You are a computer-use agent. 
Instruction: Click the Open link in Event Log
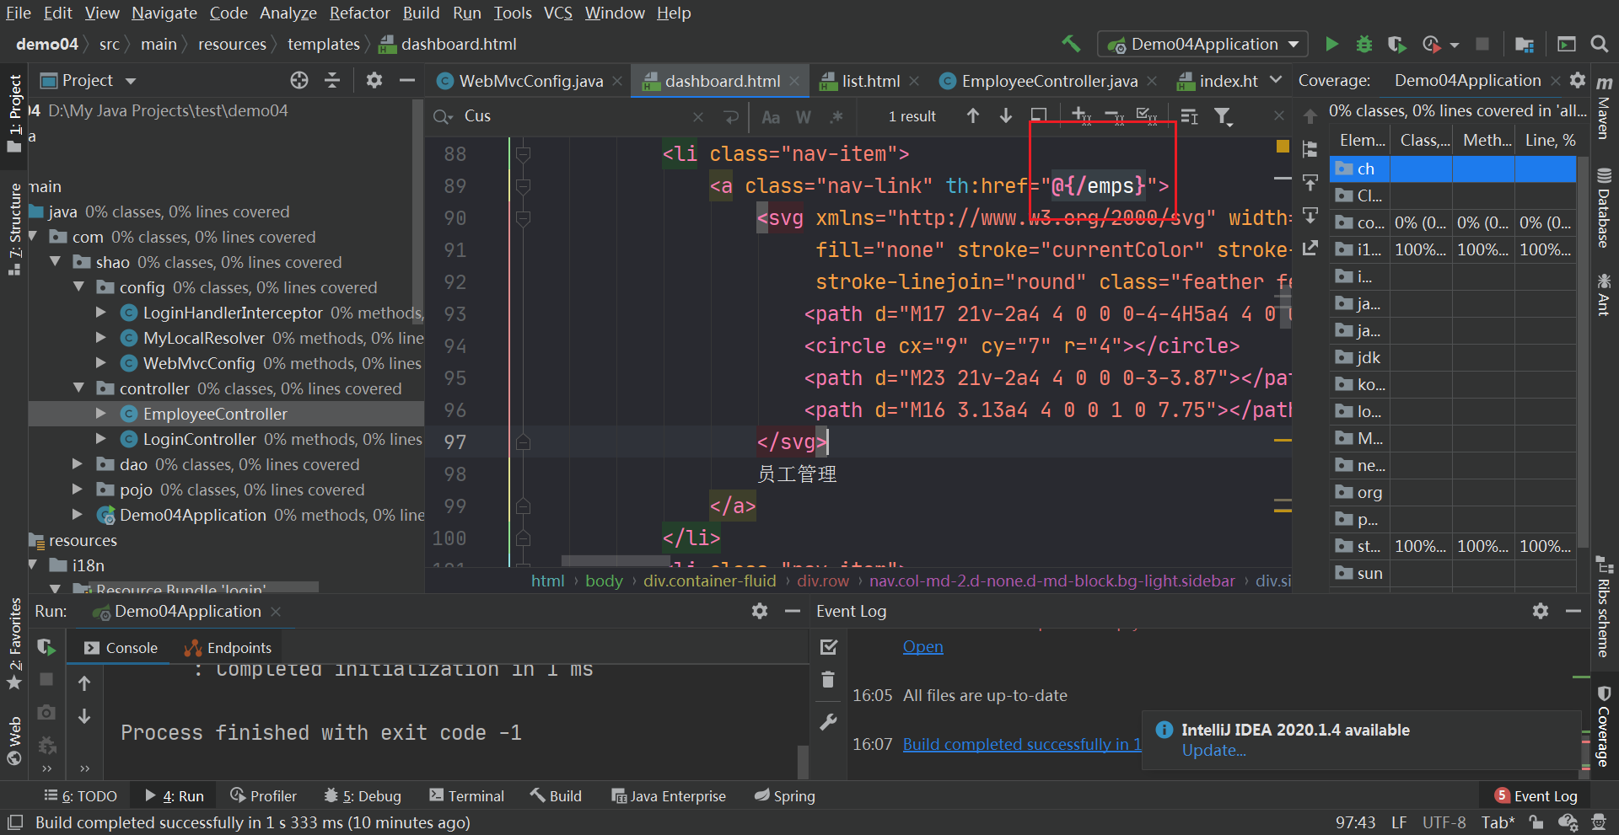click(x=922, y=646)
